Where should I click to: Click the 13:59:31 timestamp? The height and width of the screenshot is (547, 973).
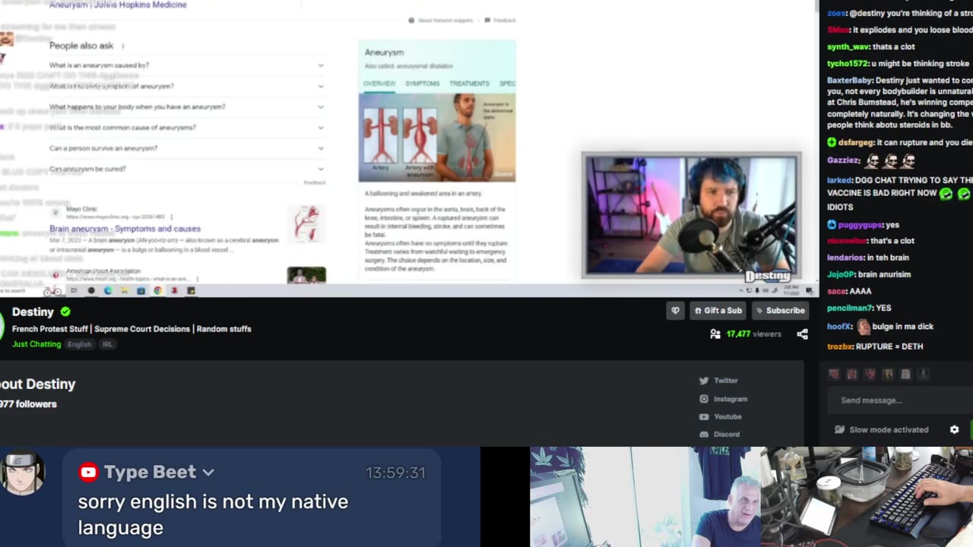395,473
